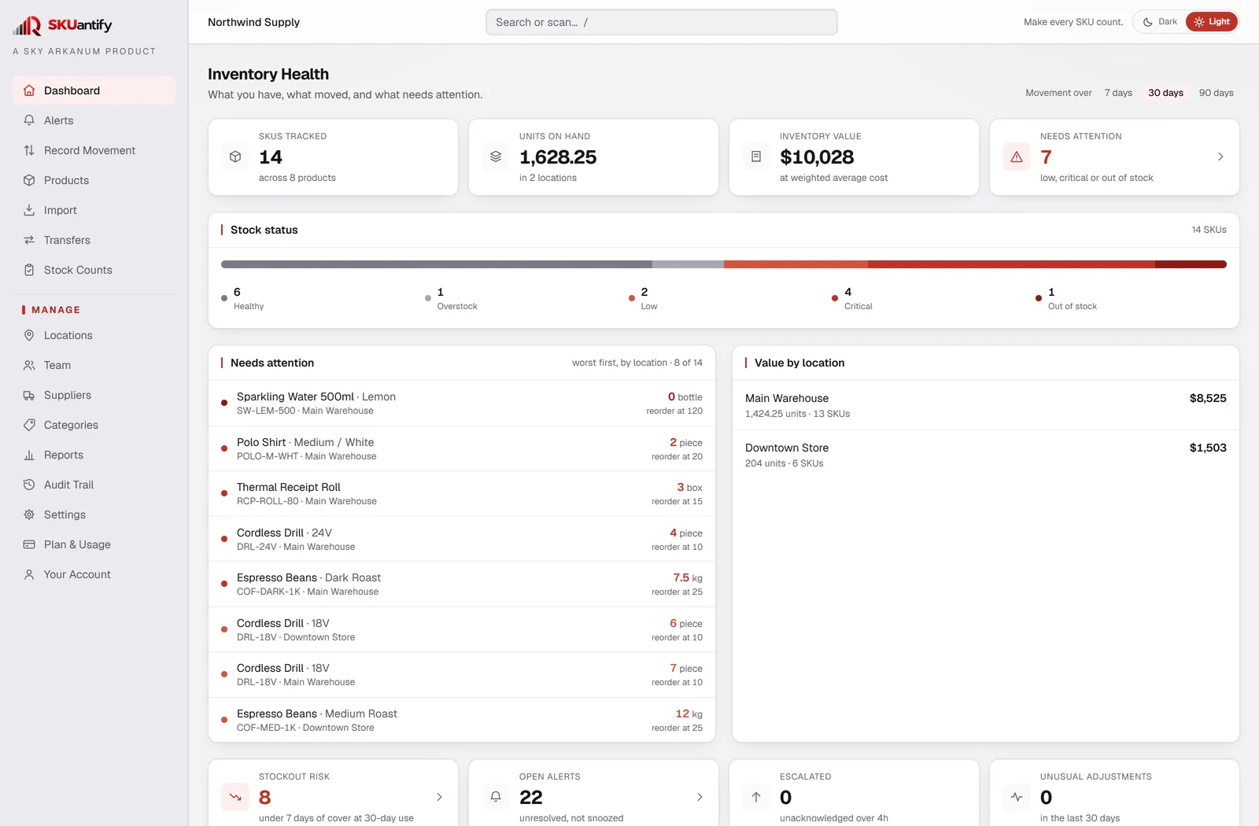The image size is (1259, 826).
Task: Click the Categories tag icon
Action: [29, 425]
